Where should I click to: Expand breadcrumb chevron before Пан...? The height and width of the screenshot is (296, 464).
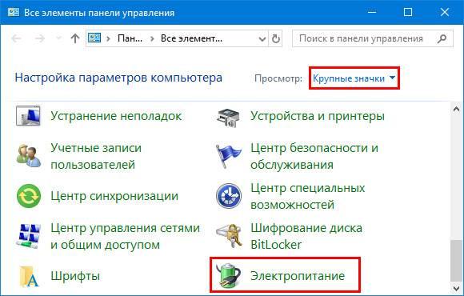pyautogui.click(x=108, y=38)
